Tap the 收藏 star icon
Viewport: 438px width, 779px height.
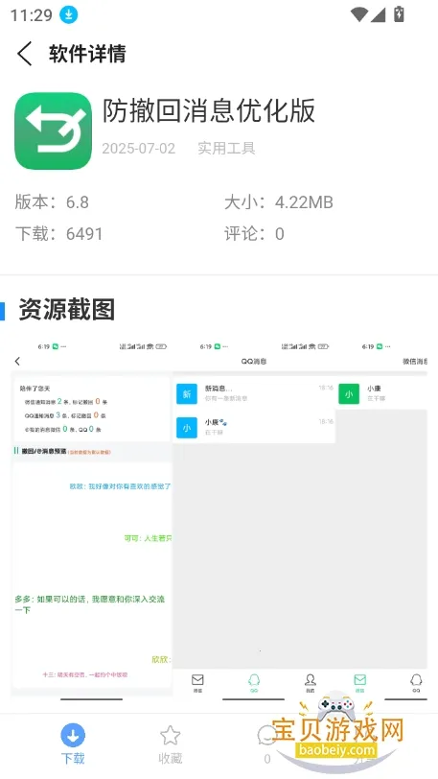[x=171, y=735]
